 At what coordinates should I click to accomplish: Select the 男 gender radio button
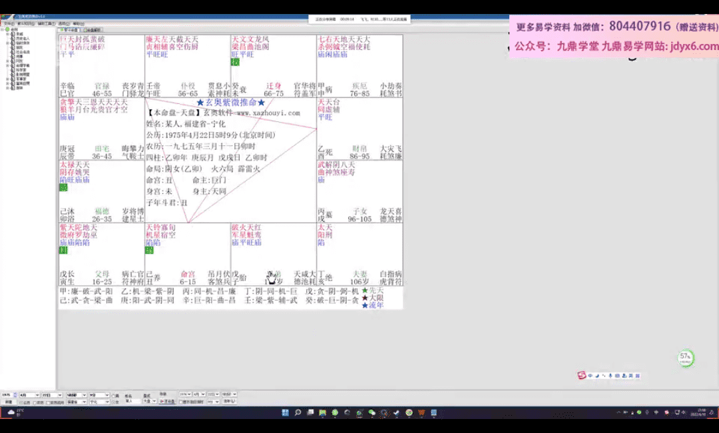coord(114,395)
